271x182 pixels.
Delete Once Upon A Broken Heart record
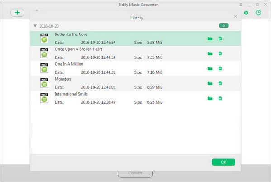pyautogui.click(x=220, y=53)
